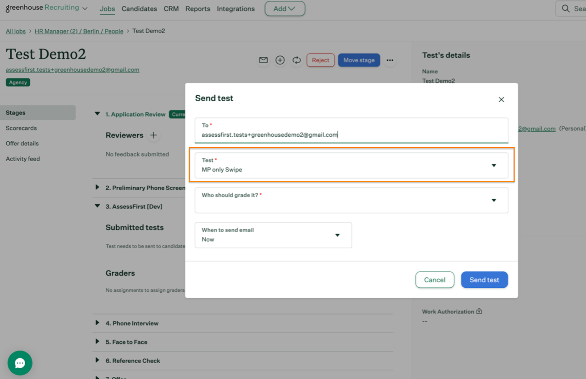Open the All jobs breadcrumb link
This screenshot has height=379, width=586.
[16, 31]
